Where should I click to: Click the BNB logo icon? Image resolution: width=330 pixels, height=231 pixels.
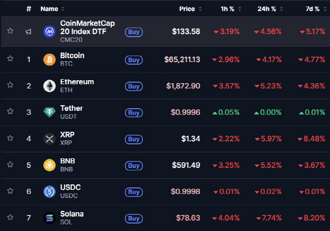coord(49,165)
